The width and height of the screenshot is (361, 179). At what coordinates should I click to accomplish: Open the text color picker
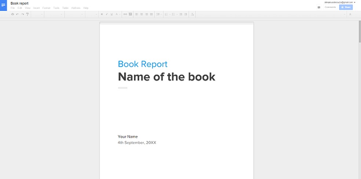[117, 14]
